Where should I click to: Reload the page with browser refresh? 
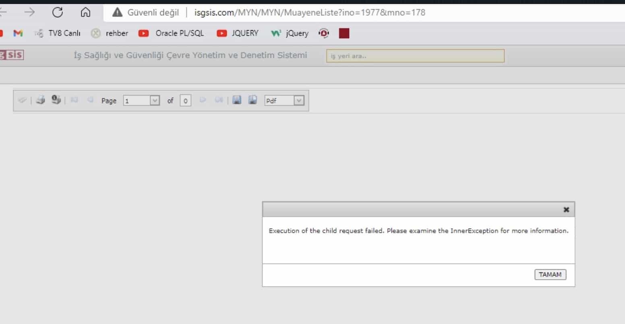58,12
